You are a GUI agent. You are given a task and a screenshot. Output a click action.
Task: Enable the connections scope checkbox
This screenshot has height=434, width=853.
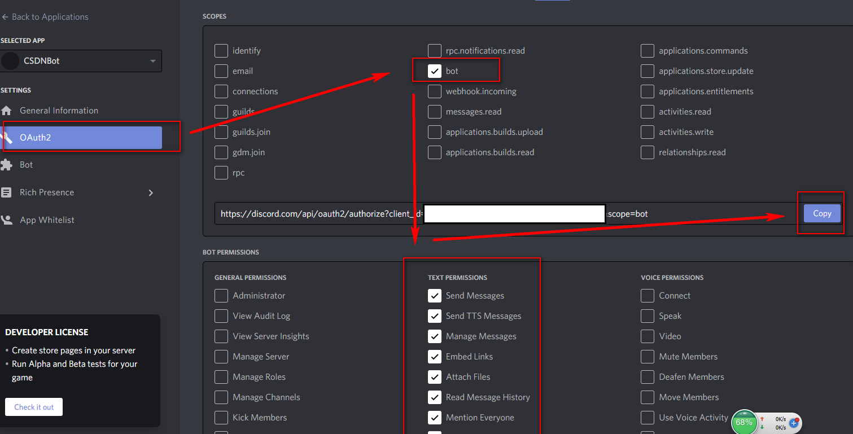[x=221, y=91]
